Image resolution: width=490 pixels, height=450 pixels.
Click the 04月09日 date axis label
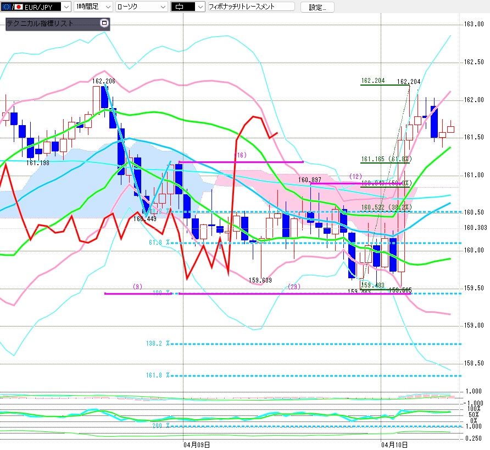196,445
